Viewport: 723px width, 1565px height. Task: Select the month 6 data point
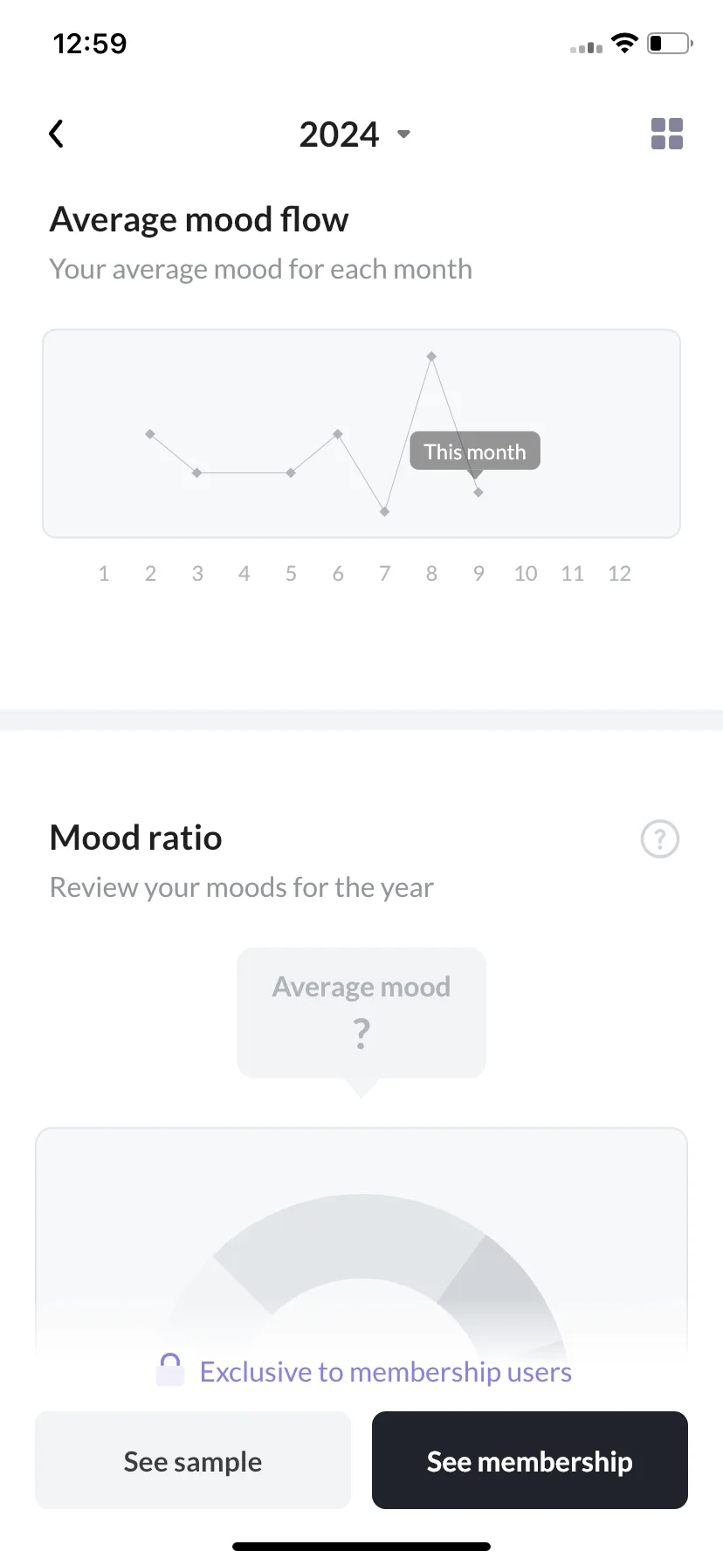click(x=338, y=434)
